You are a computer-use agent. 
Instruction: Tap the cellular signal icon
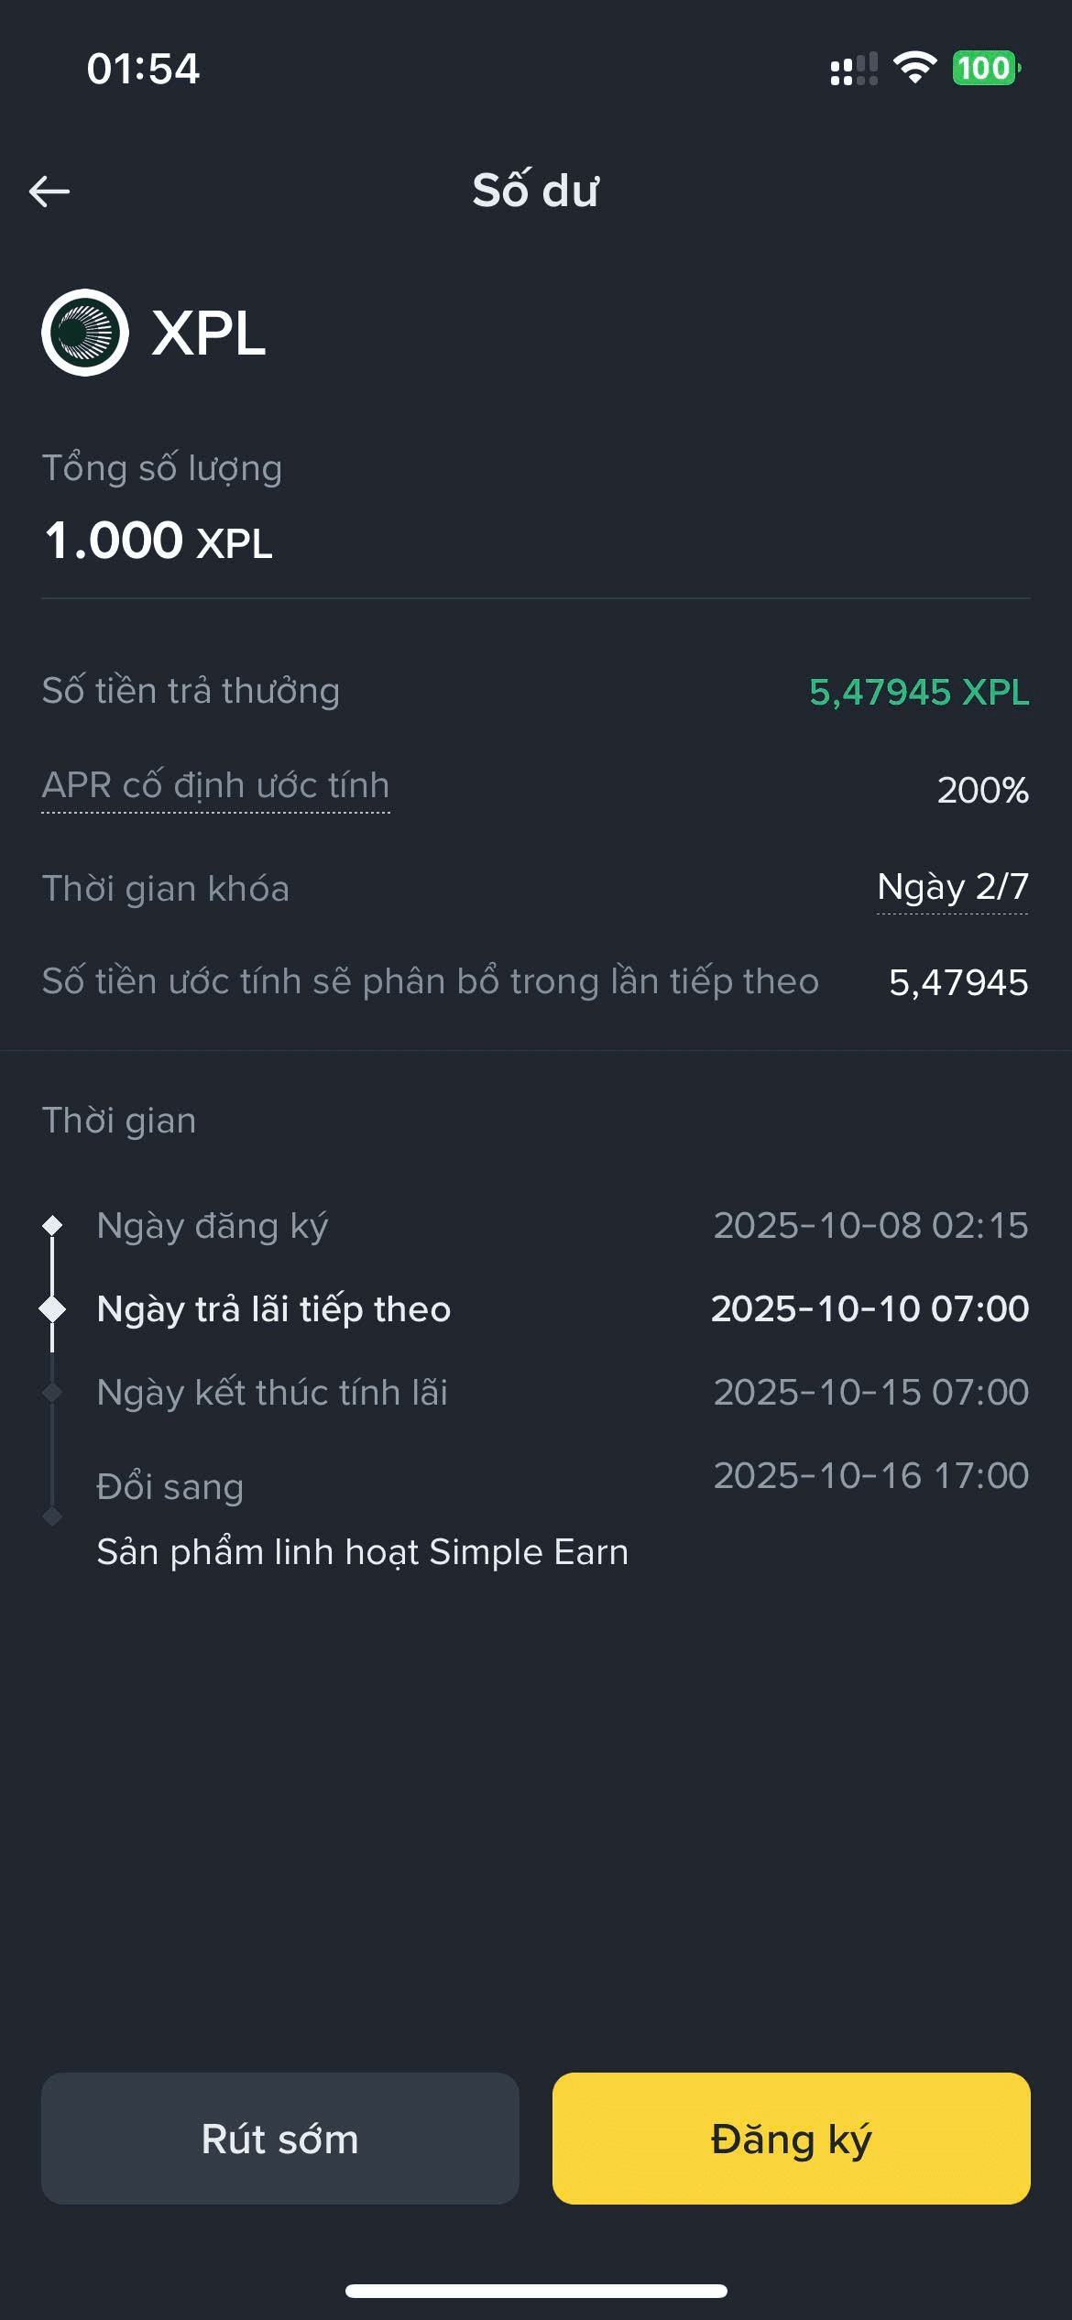pos(853,69)
